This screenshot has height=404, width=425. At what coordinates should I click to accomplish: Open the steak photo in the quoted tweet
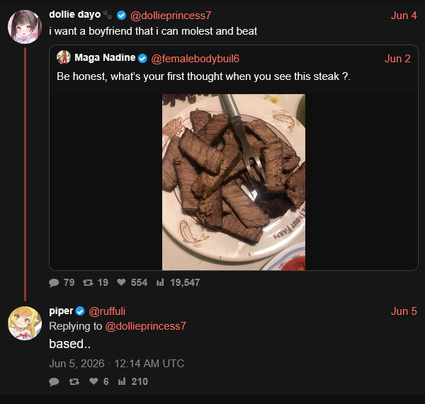[234, 182]
